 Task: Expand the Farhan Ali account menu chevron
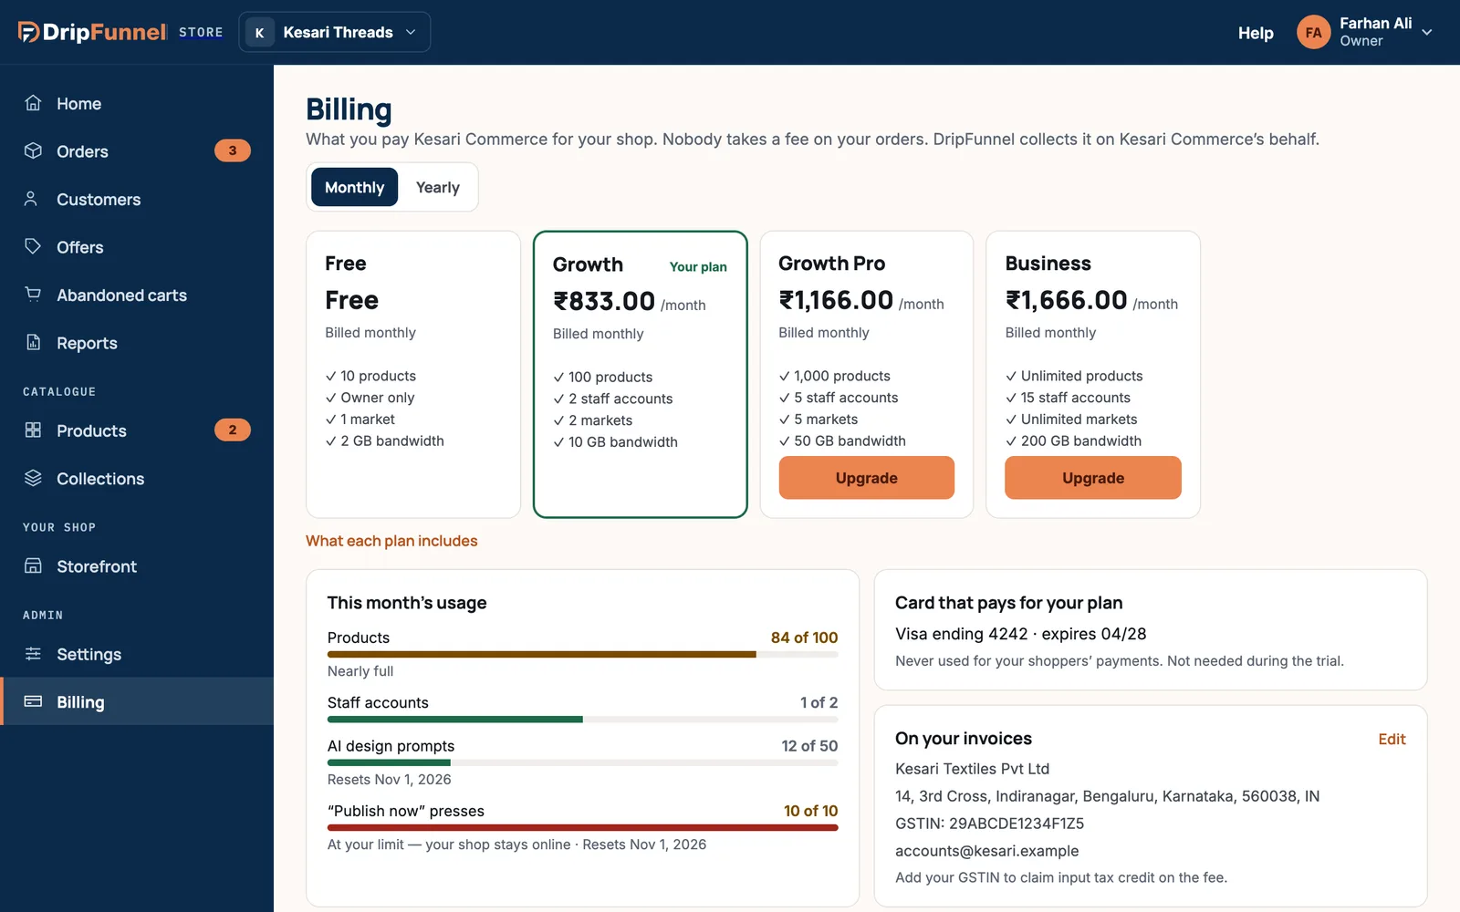tap(1427, 32)
